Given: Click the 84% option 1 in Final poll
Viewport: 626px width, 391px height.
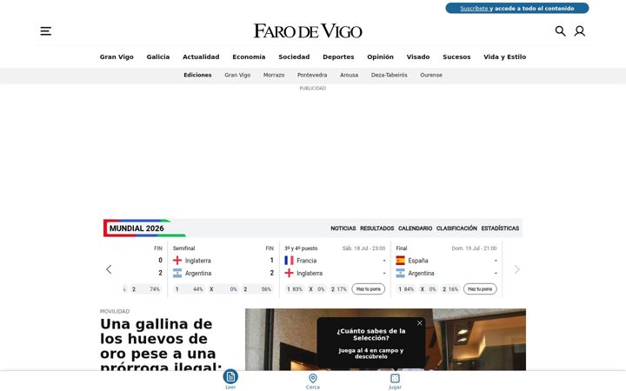Looking at the screenshot, I should click(406, 289).
